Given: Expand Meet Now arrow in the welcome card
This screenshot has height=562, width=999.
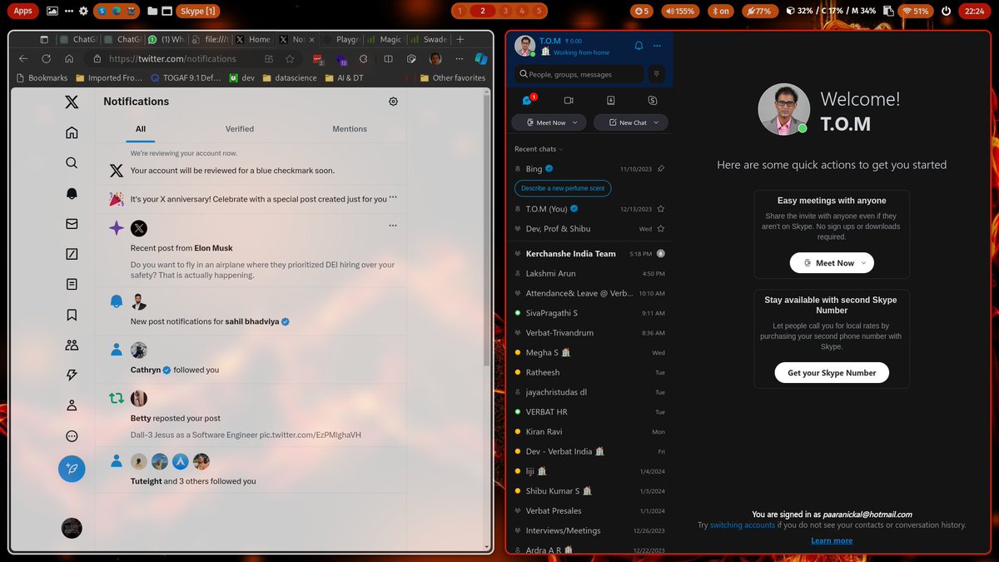Looking at the screenshot, I should (863, 263).
